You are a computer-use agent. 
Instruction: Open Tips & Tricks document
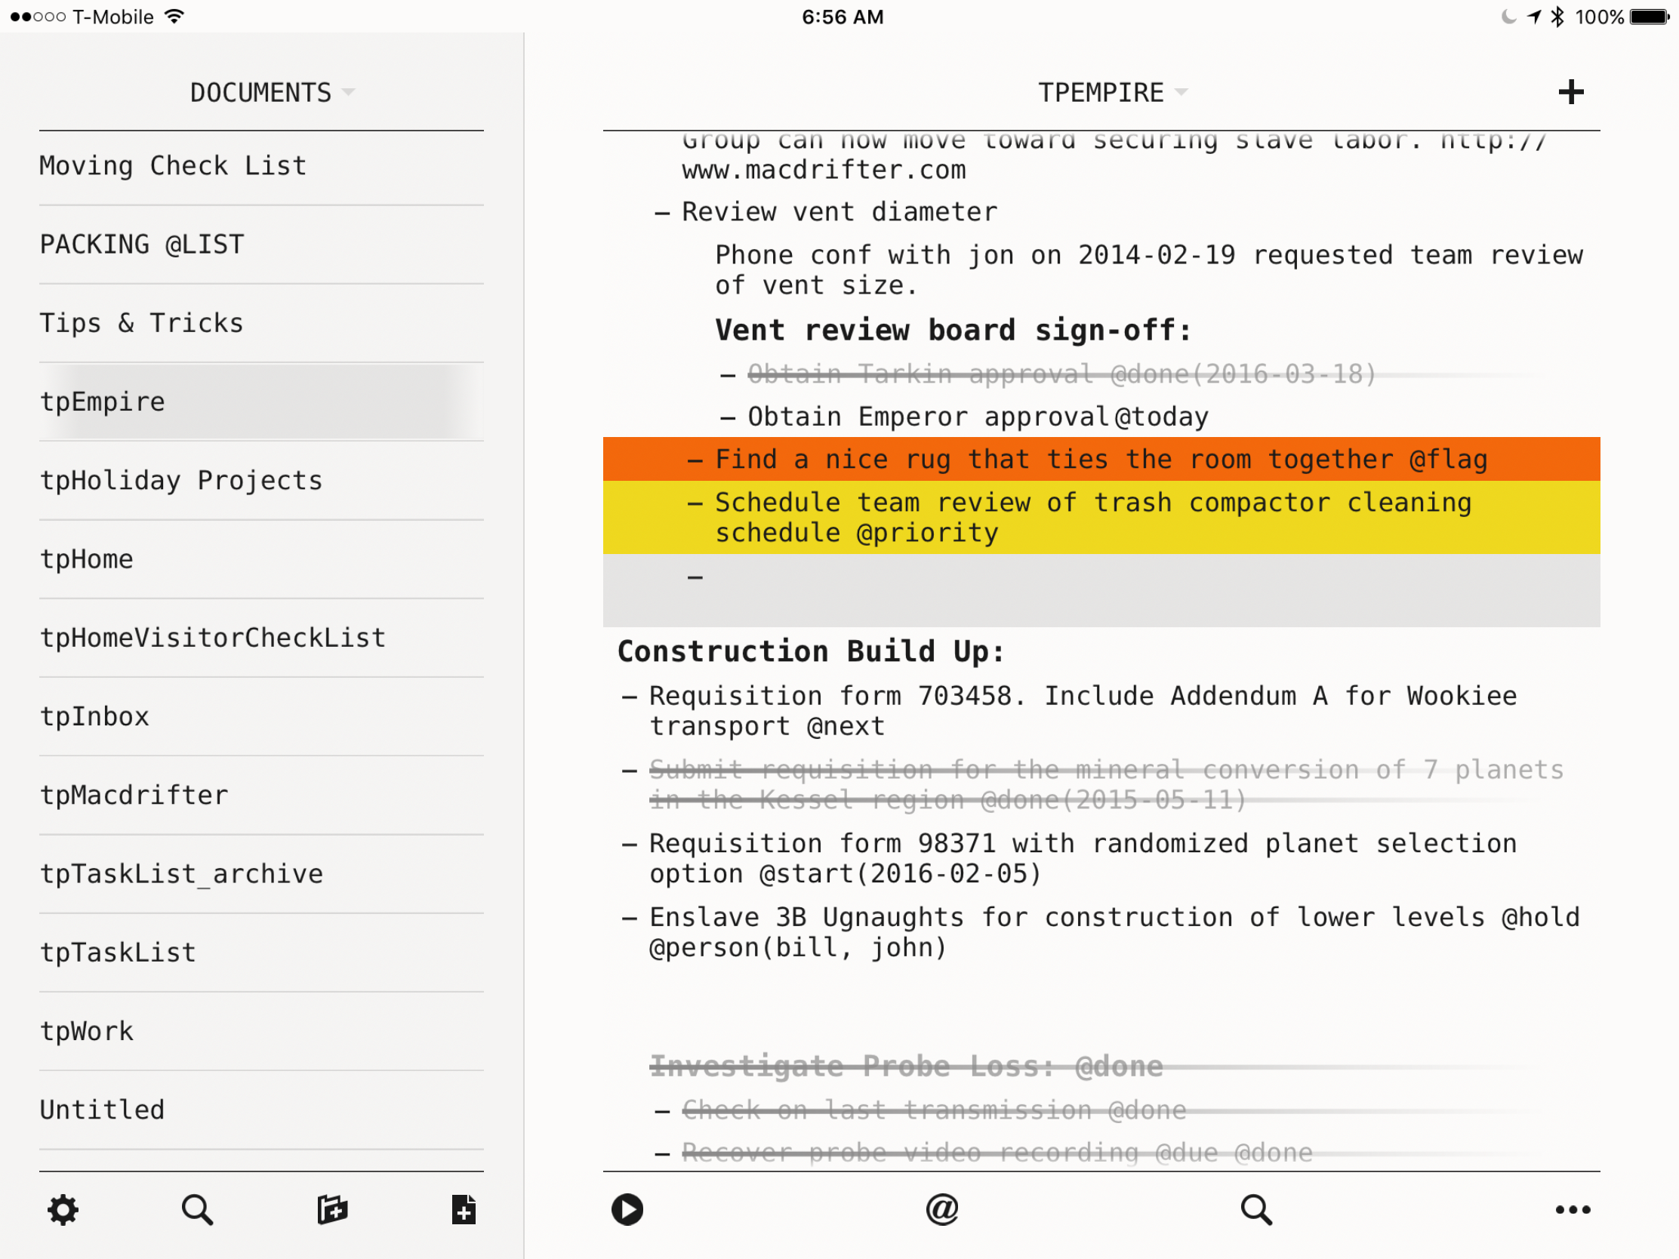click(261, 323)
